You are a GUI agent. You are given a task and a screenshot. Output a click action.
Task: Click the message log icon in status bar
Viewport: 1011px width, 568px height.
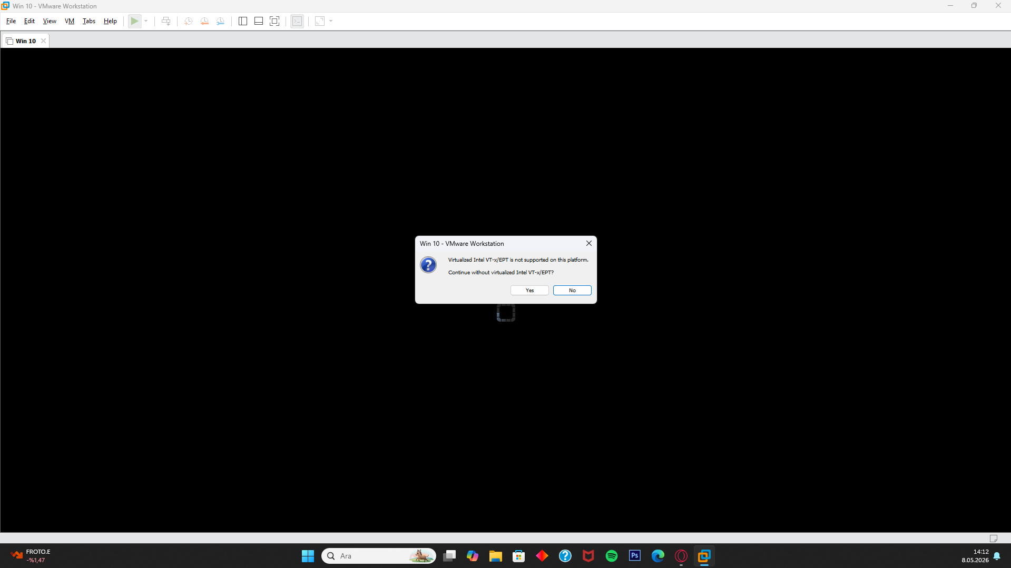[993, 538]
